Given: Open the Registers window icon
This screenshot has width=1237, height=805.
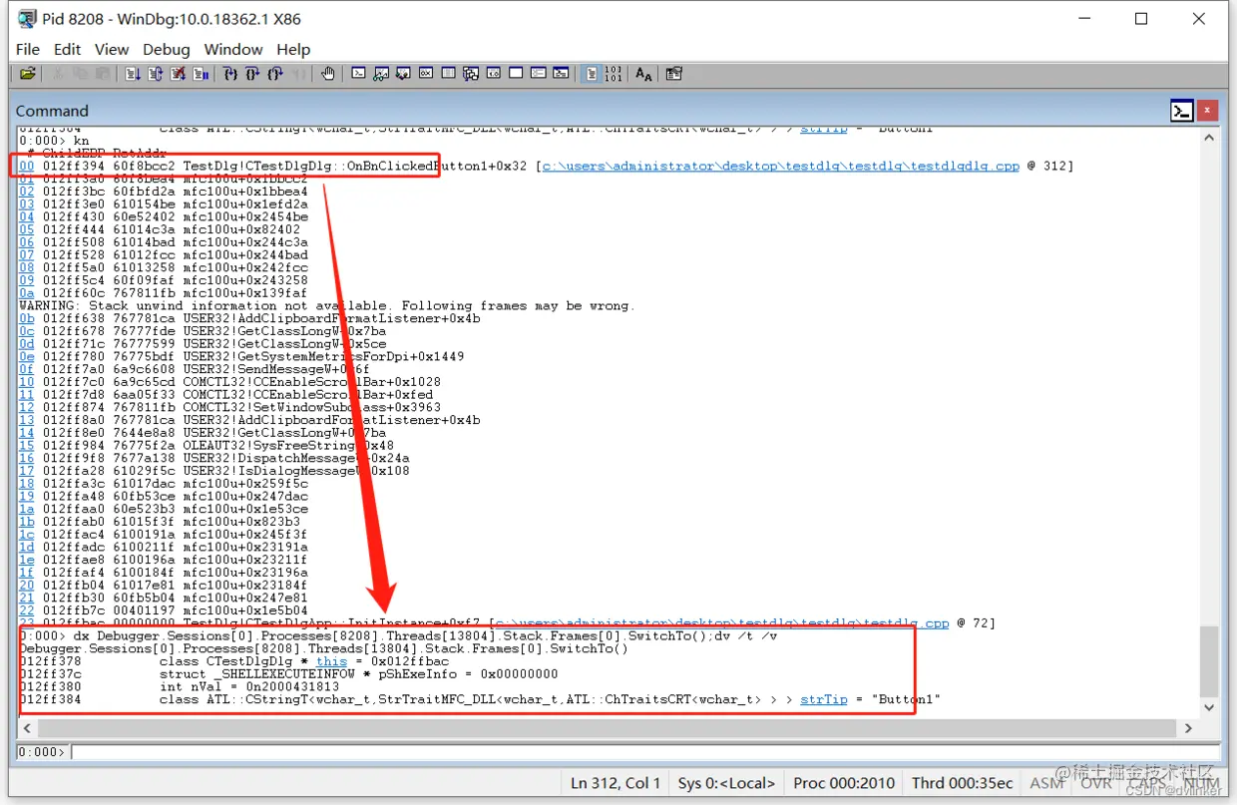Looking at the screenshot, I should [x=426, y=74].
